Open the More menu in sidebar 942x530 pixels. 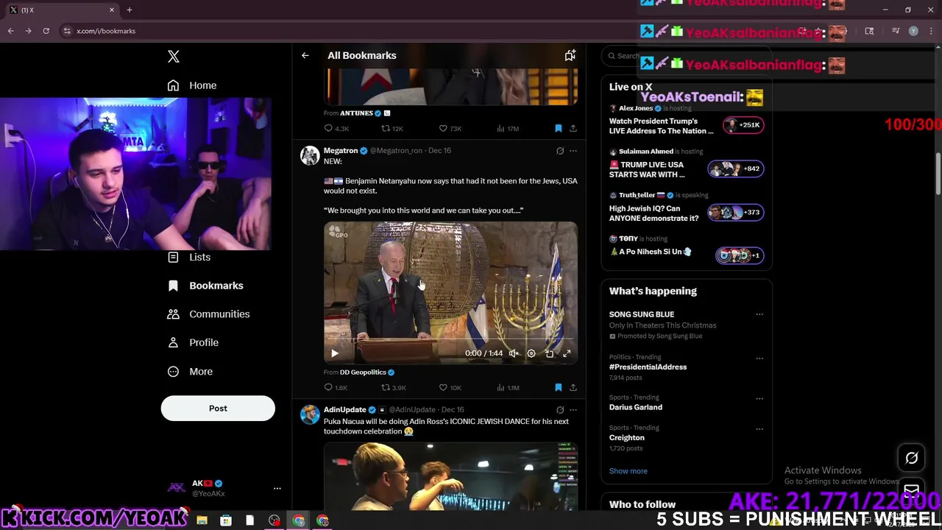click(191, 372)
